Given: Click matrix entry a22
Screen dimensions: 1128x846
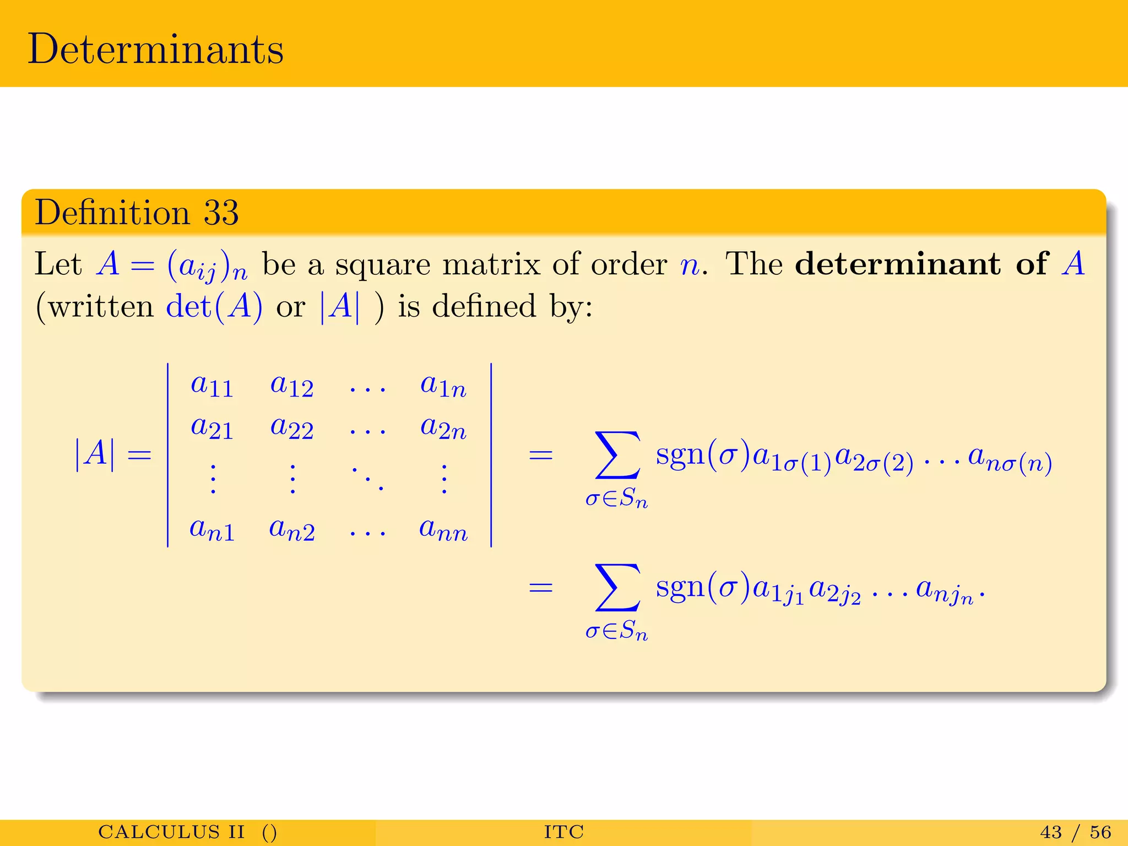Looking at the screenshot, I should (x=292, y=427).
